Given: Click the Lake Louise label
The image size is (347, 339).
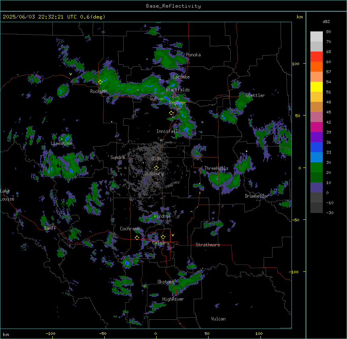Looking at the screenshot, I should point(7,195).
